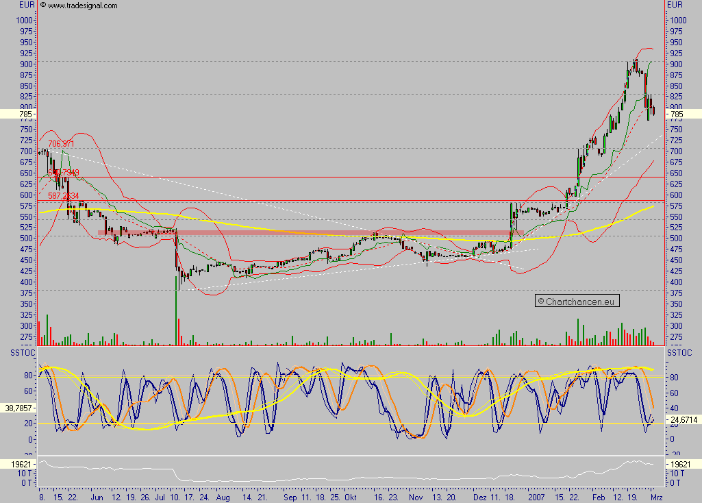
Task: Click the Chartchancen.eu watermark link
Action: 577,300
